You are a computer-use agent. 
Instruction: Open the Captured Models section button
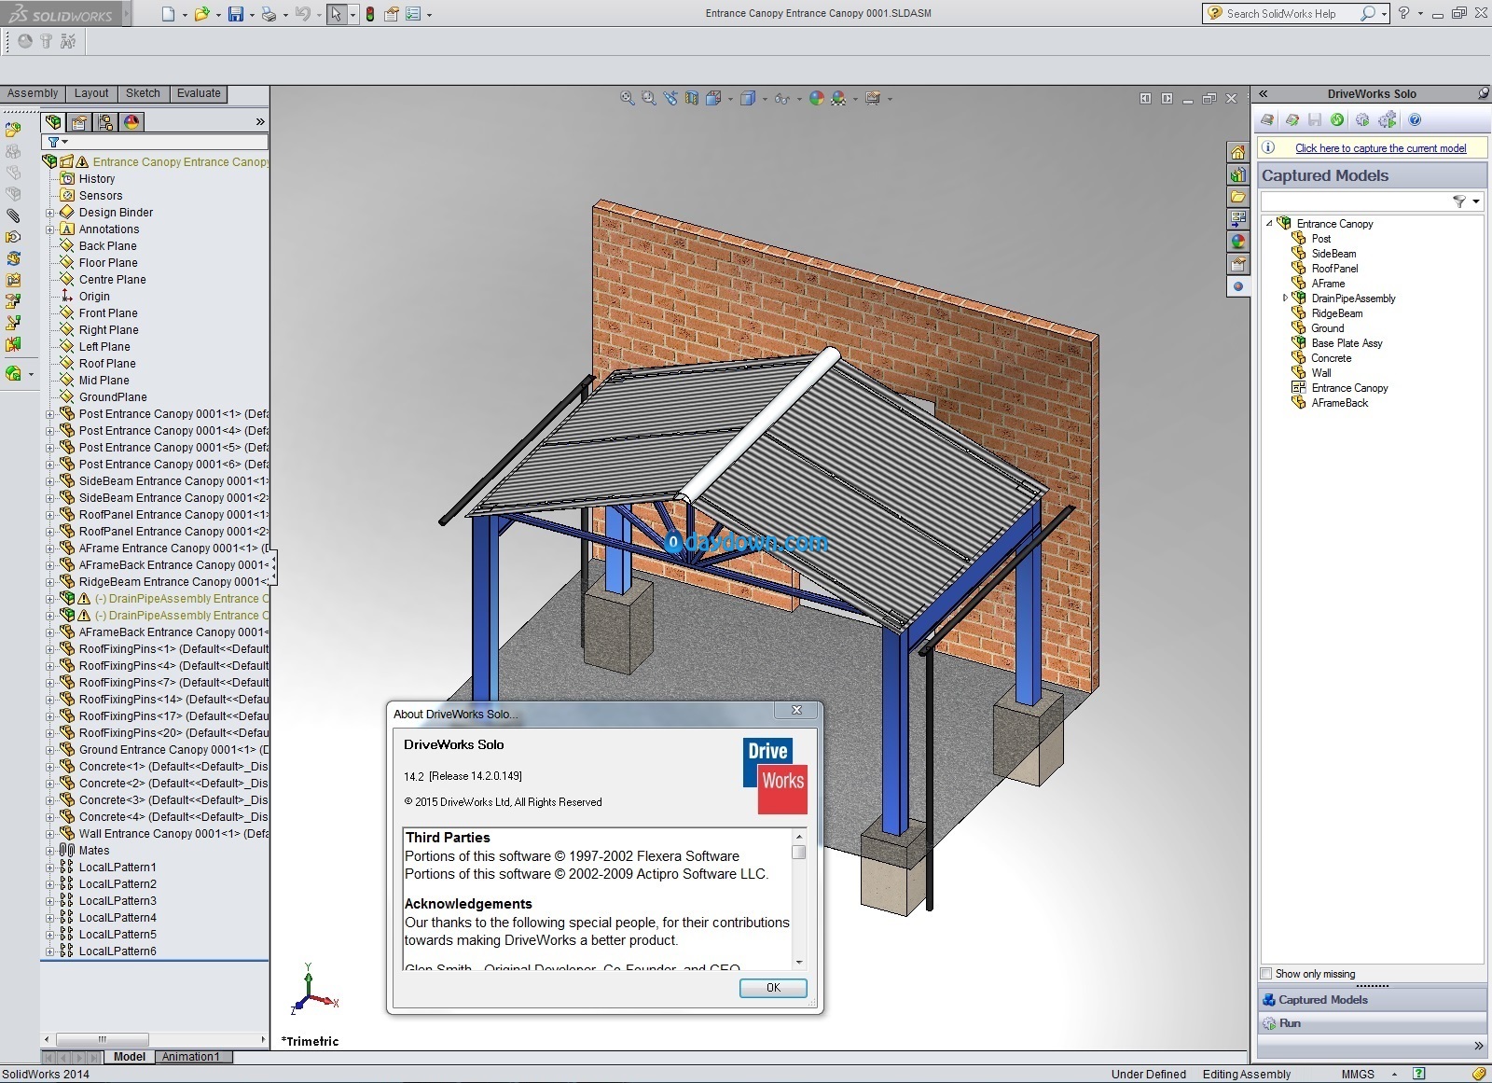tap(1372, 1000)
